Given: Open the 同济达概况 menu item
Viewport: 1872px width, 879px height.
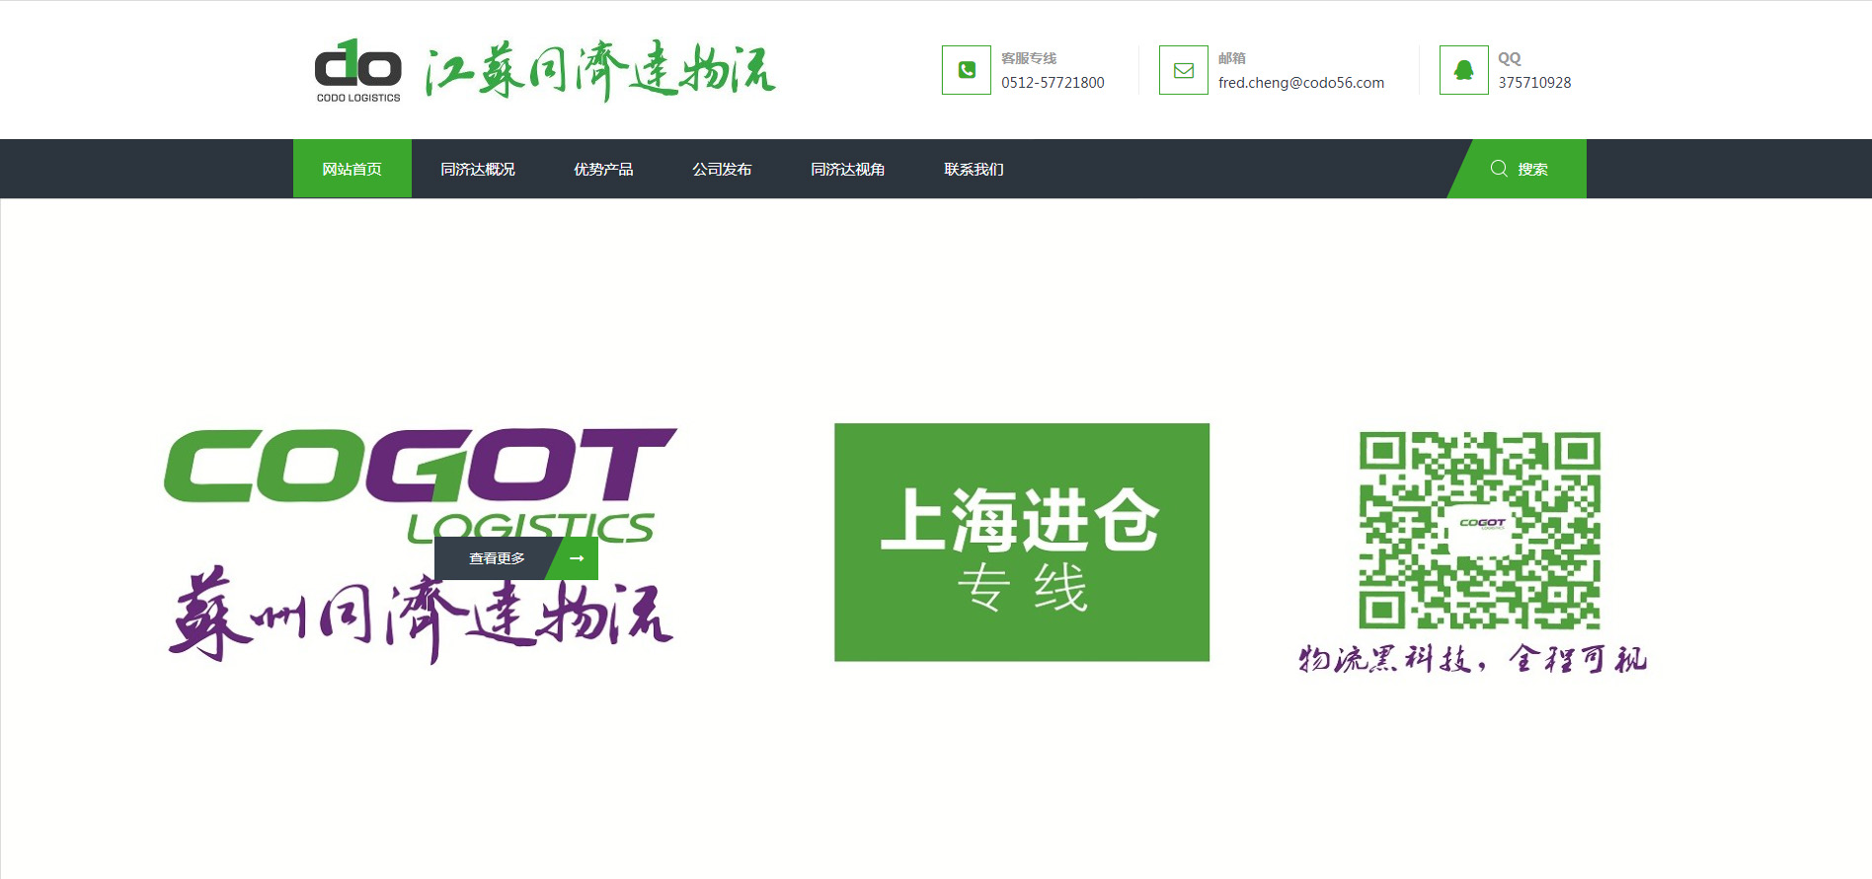Looking at the screenshot, I should tap(478, 169).
